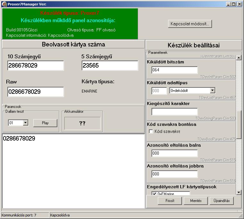Image resolution: width=244 pixels, height=219 pixels.
Task: Maximize the Proxer7Manager window
Action: coord(233,4)
